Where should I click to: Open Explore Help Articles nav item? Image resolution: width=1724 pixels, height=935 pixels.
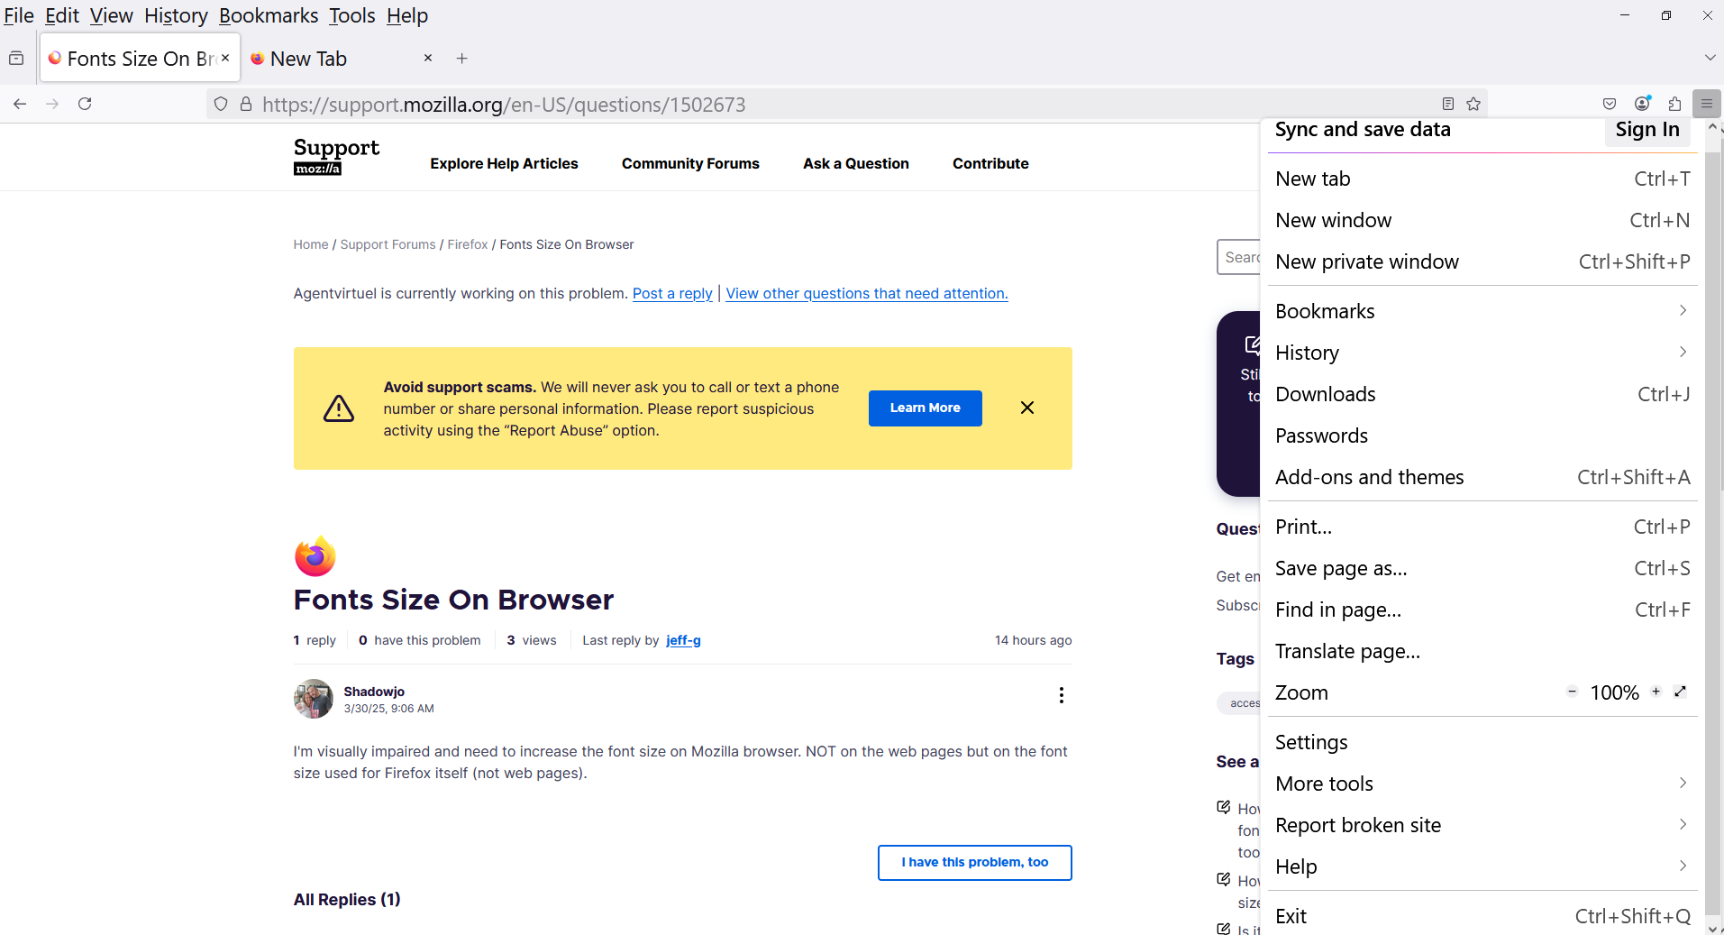[x=504, y=163]
